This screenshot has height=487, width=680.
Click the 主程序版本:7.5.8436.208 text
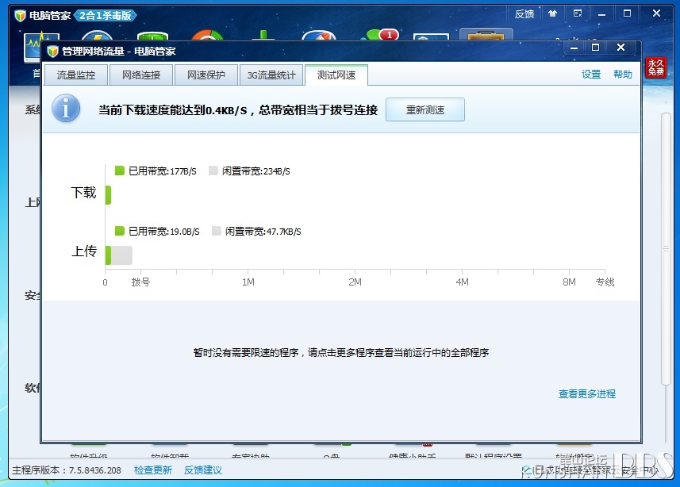[67, 470]
